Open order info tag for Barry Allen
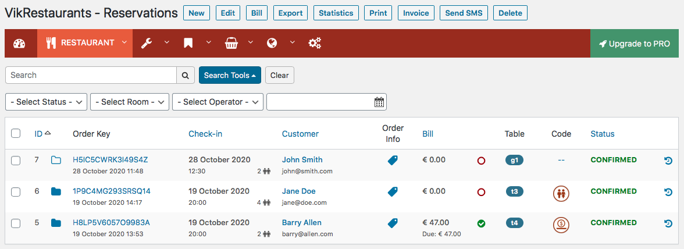Screen dimensions: 684x249 pyautogui.click(x=393, y=223)
